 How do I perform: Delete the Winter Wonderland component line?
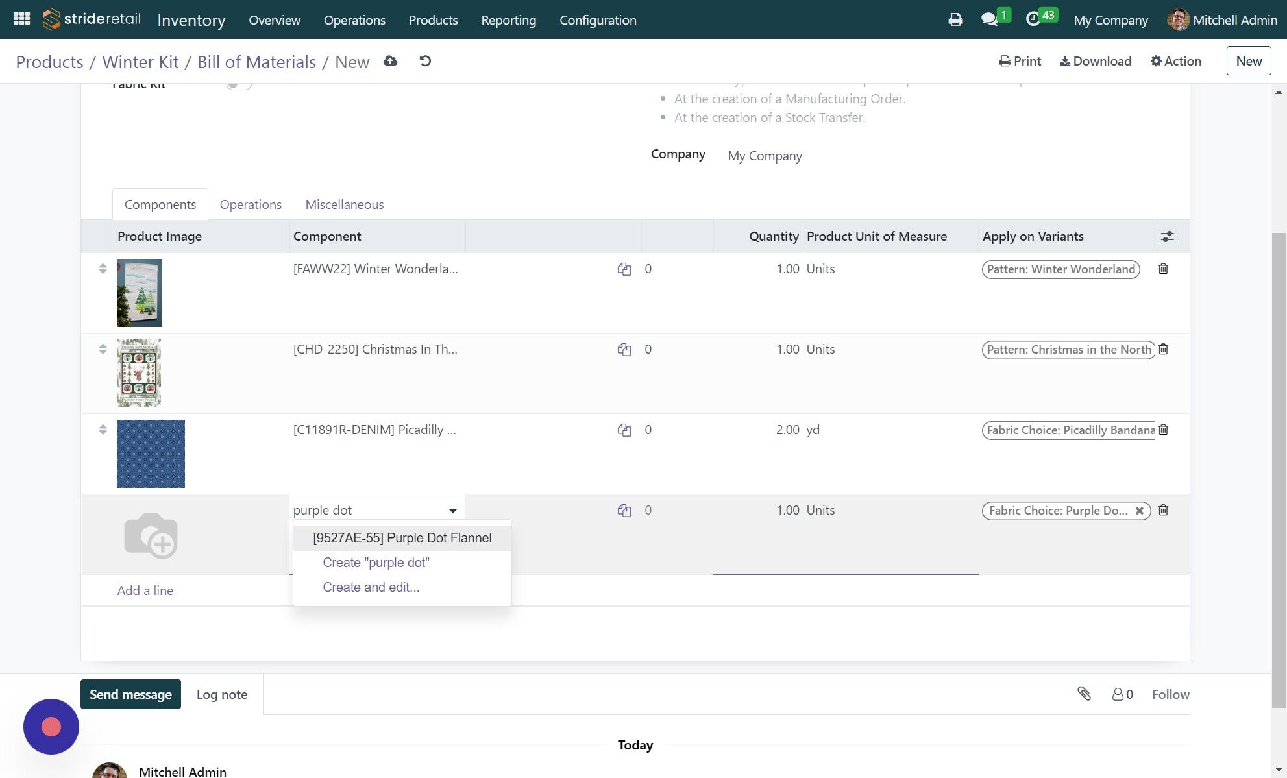pos(1163,269)
